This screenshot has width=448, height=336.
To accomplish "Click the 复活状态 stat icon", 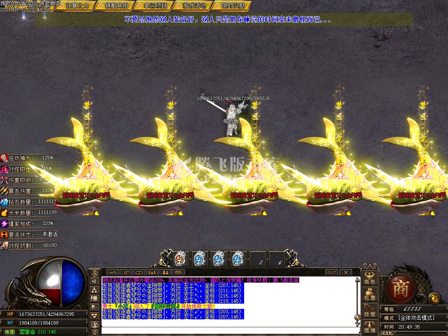I will click(4, 234).
